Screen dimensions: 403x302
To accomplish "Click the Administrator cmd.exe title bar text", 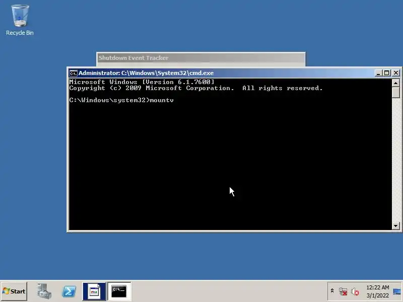I will (146, 73).
